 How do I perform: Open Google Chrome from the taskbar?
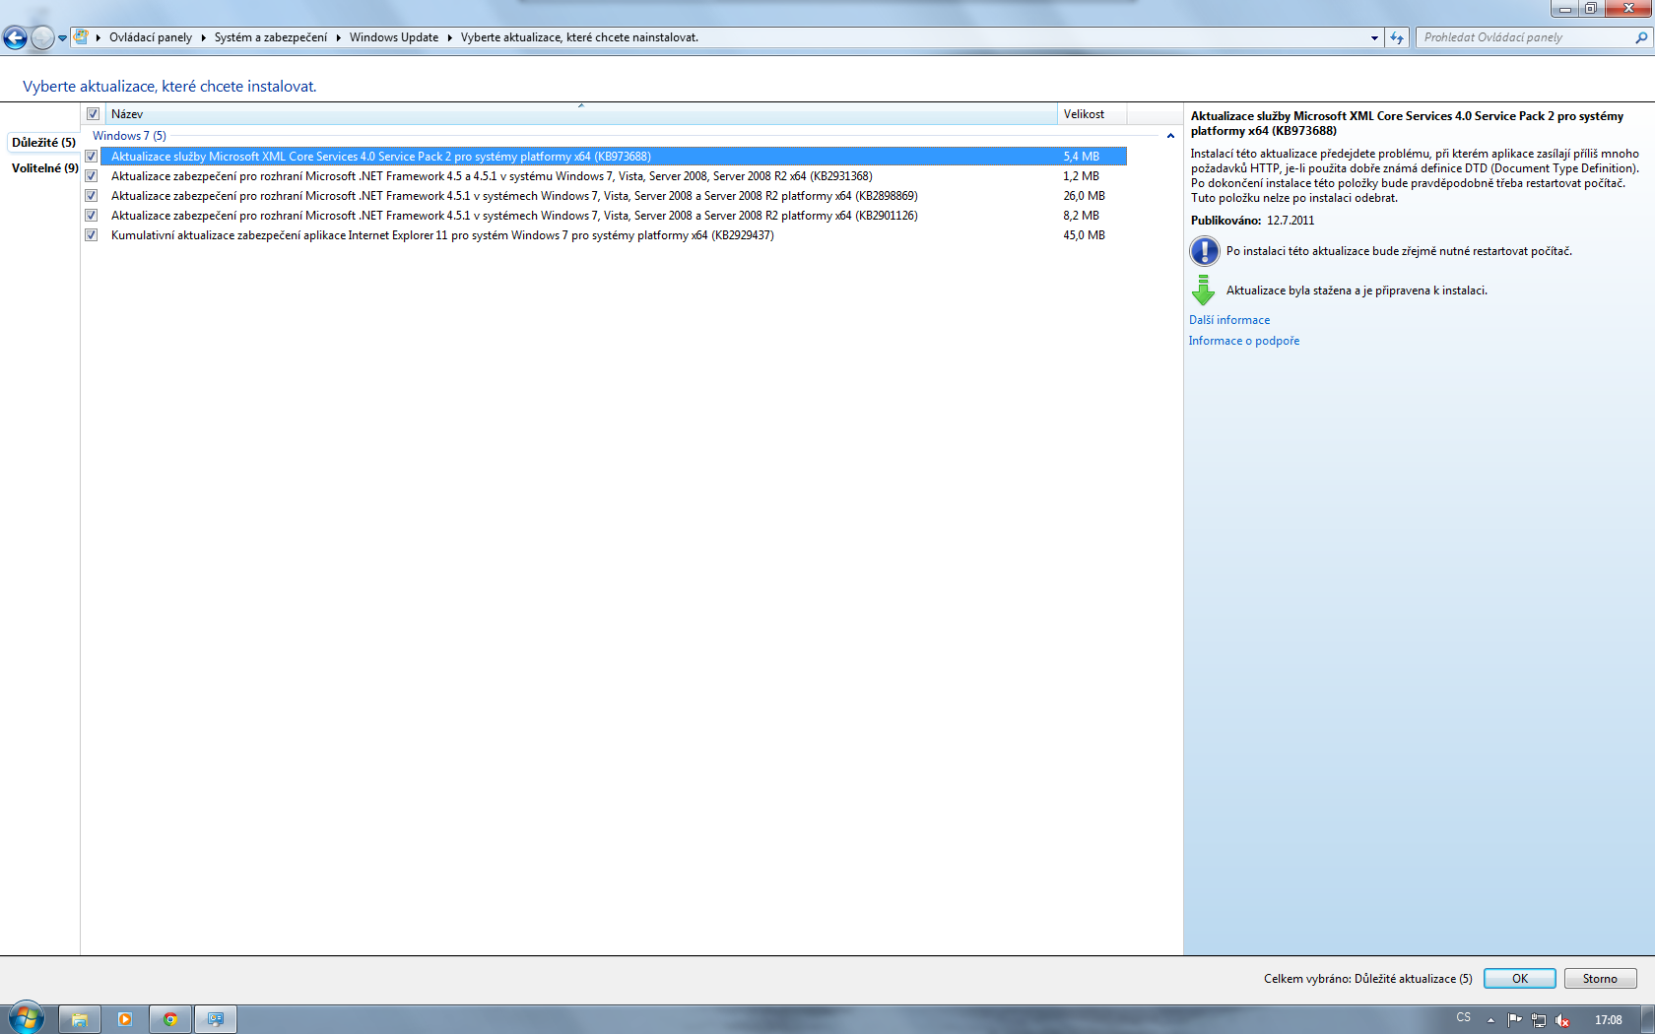[x=170, y=1019]
